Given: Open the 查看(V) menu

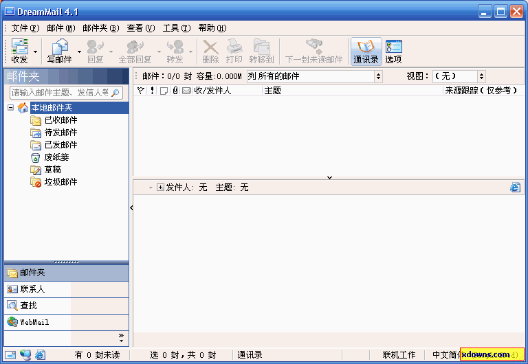Looking at the screenshot, I should pyautogui.click(x=141, y=28).
